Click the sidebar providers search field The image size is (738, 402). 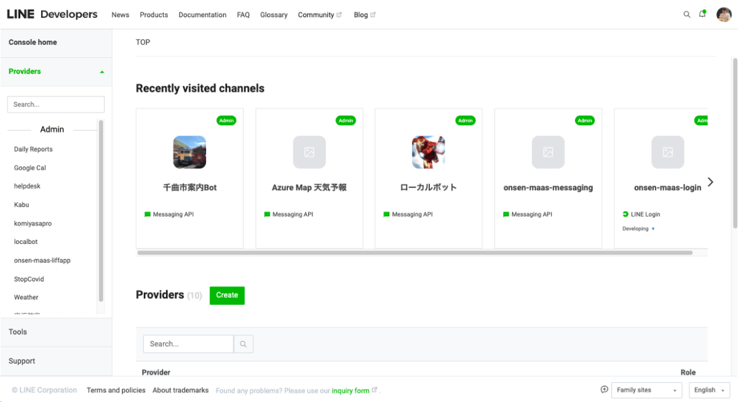point(56,104)
